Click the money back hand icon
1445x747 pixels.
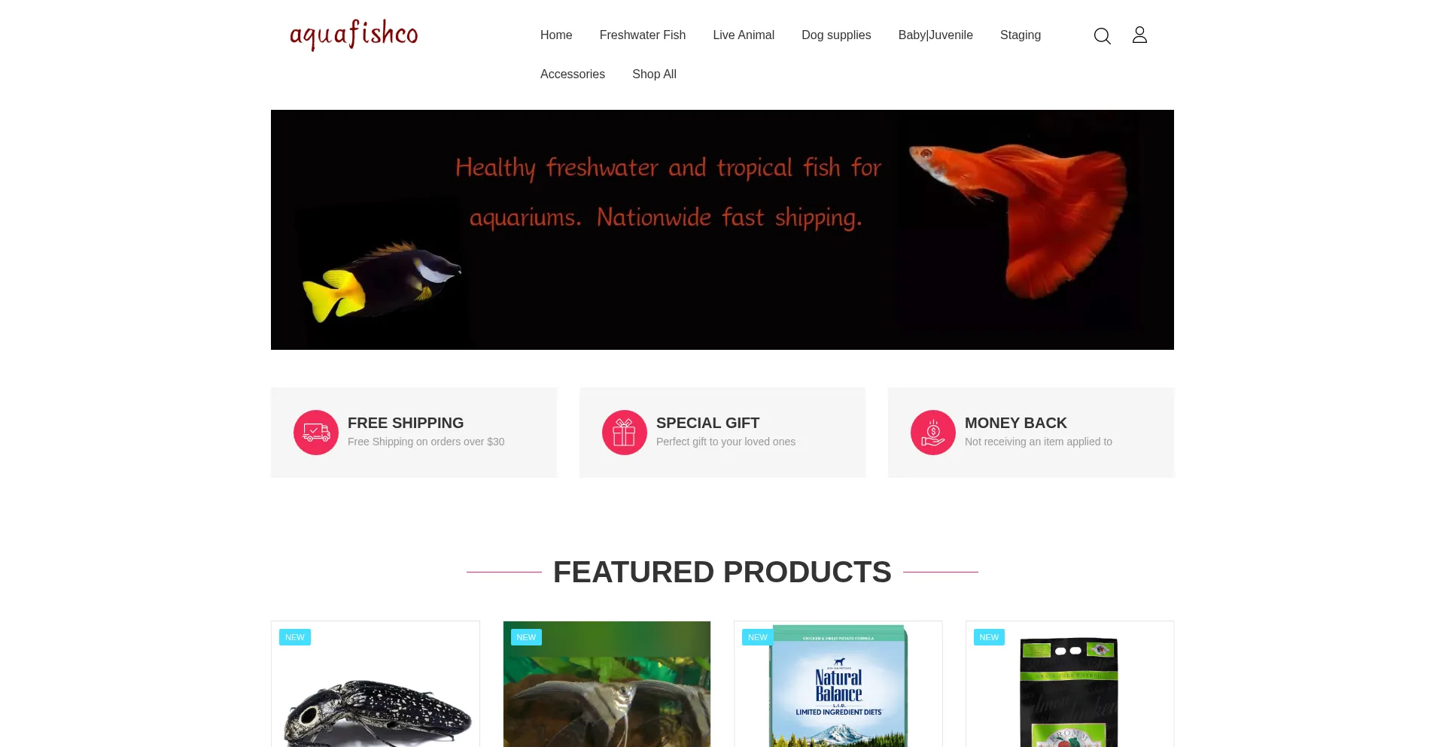(x=933, y=433)
